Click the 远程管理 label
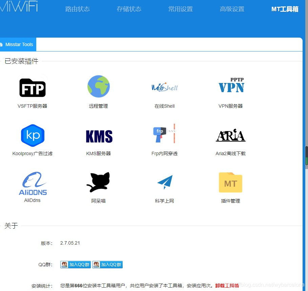The image size is (308, 291). (x=98, y=106)
